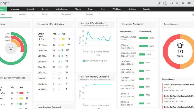This screenshot has height=109, width=194.
Task: Open the Alarms menu
Action: [78, 9]
